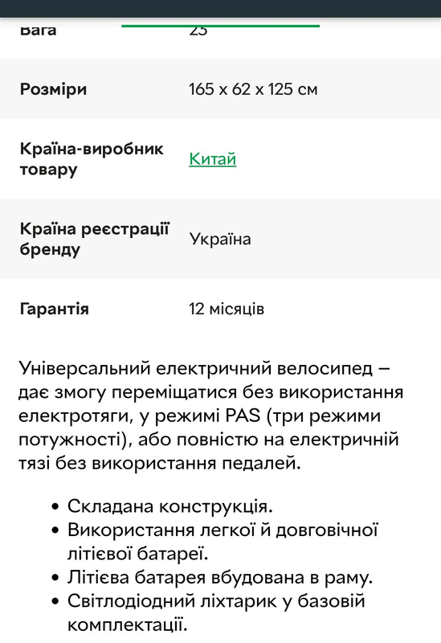Tap the літієвої батареї text line

pyautogui.click(x=137, y=554)
